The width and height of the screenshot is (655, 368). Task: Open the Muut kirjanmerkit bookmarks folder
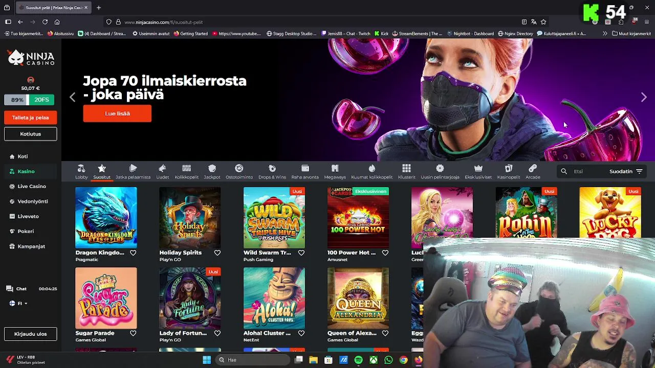pyautogui.click(x=631, y=34)
